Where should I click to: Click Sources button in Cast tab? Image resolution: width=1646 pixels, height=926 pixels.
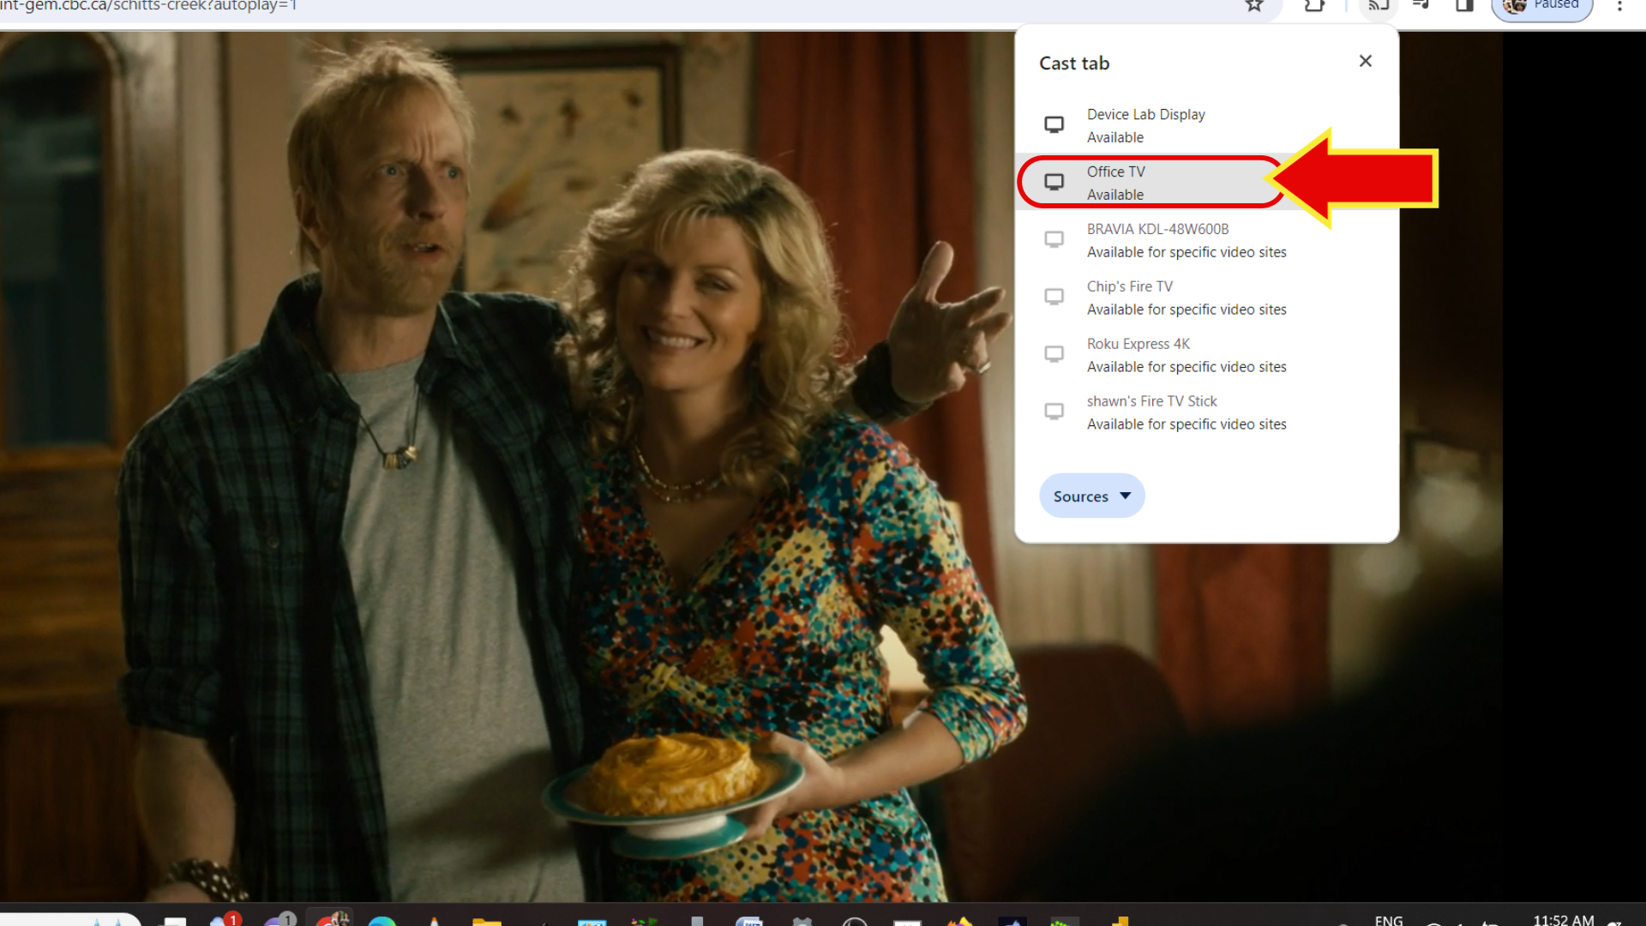[1090, 496]
